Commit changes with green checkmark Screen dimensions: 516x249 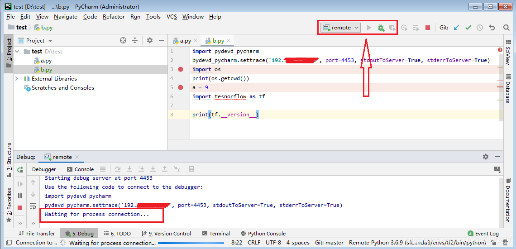coord(468,28)
